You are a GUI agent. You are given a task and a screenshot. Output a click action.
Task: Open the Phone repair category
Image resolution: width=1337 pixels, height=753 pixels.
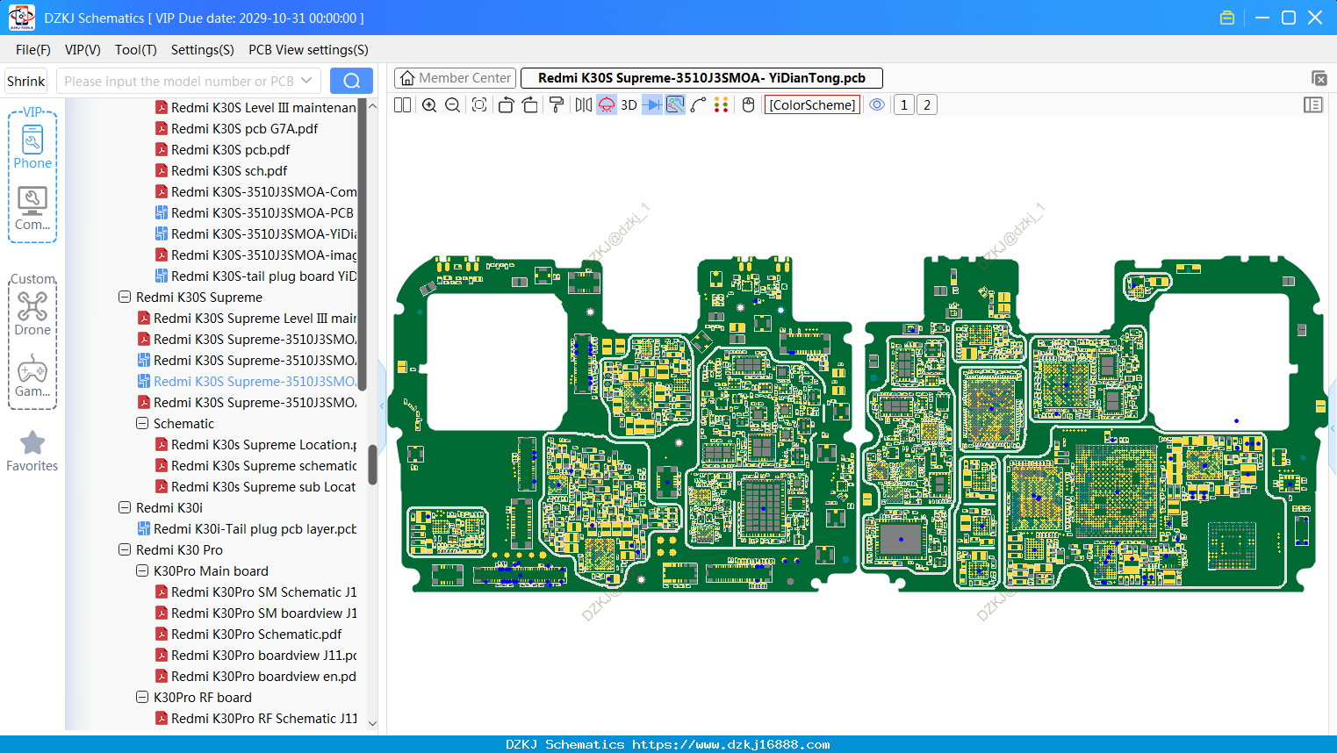point(32,147)
